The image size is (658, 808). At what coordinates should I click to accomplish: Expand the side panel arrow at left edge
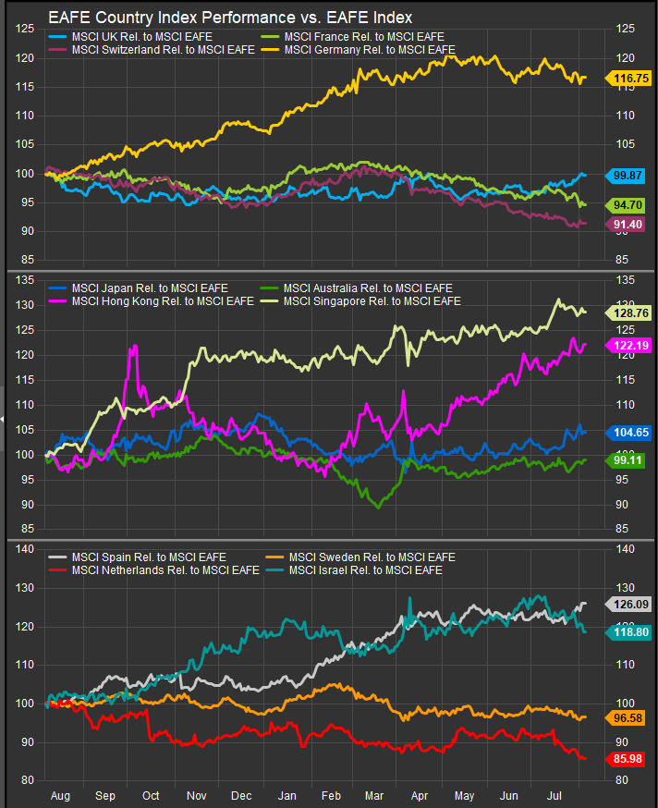[2, 419]
